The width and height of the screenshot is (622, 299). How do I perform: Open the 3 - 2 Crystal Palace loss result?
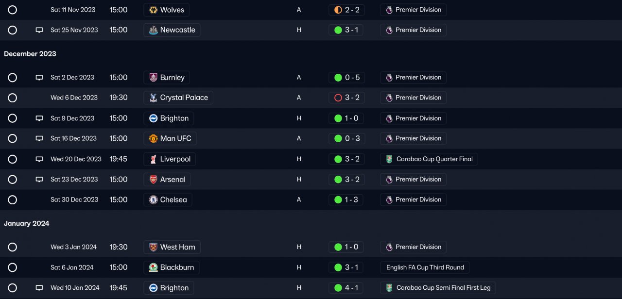(346, 98)
